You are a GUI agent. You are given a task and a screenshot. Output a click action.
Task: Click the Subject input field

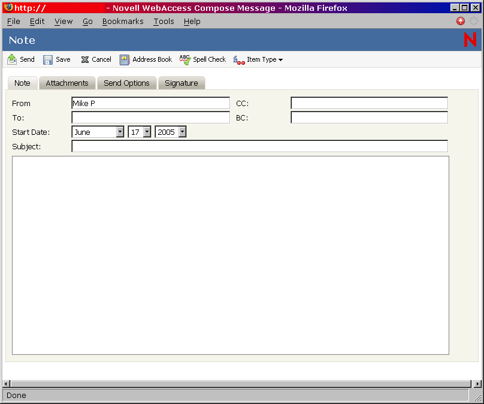point(259,146)
